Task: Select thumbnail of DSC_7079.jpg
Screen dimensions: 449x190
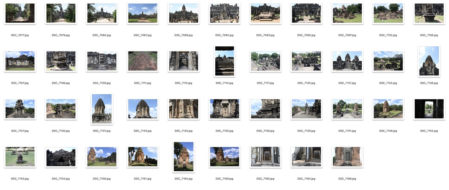Action: click(x=61, y=13)
